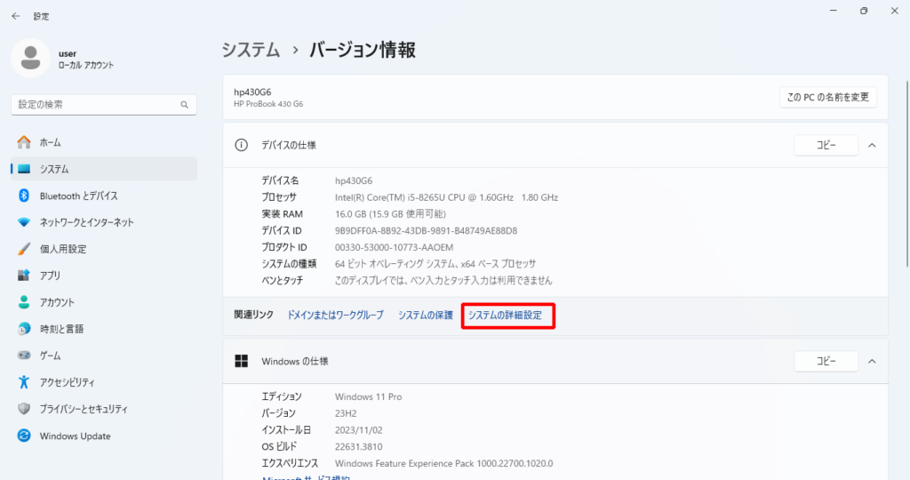Click the 個人用設定 paintbrush icon
Viewport: 910px width, 480px height.
click(24, 249)
